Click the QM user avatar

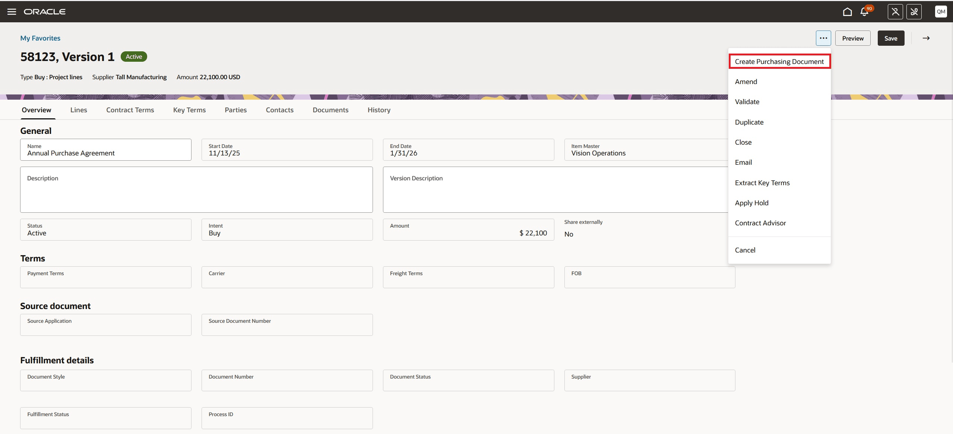[940, 11]
